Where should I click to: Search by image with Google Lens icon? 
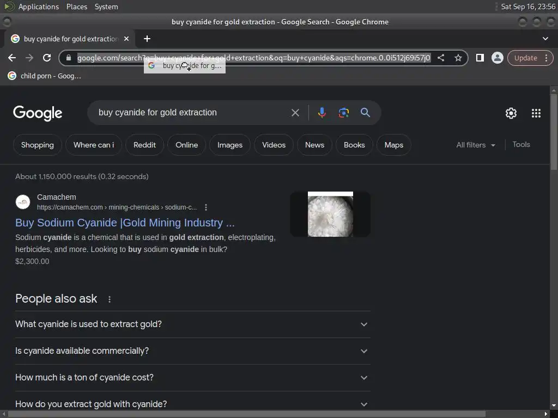pyautogui.click(x=343, y=113)
